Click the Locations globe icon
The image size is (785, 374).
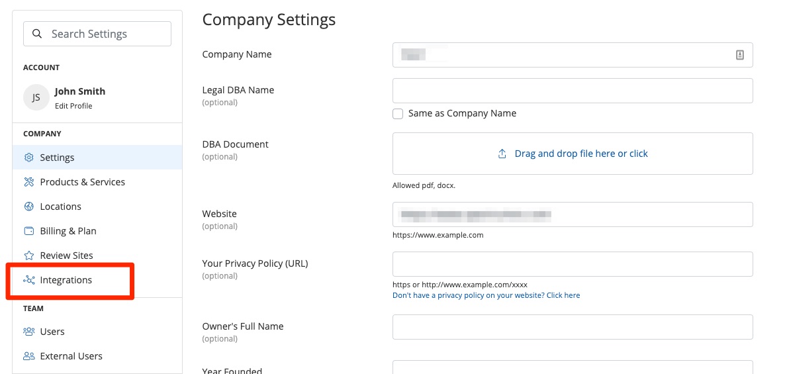[28, 207]
